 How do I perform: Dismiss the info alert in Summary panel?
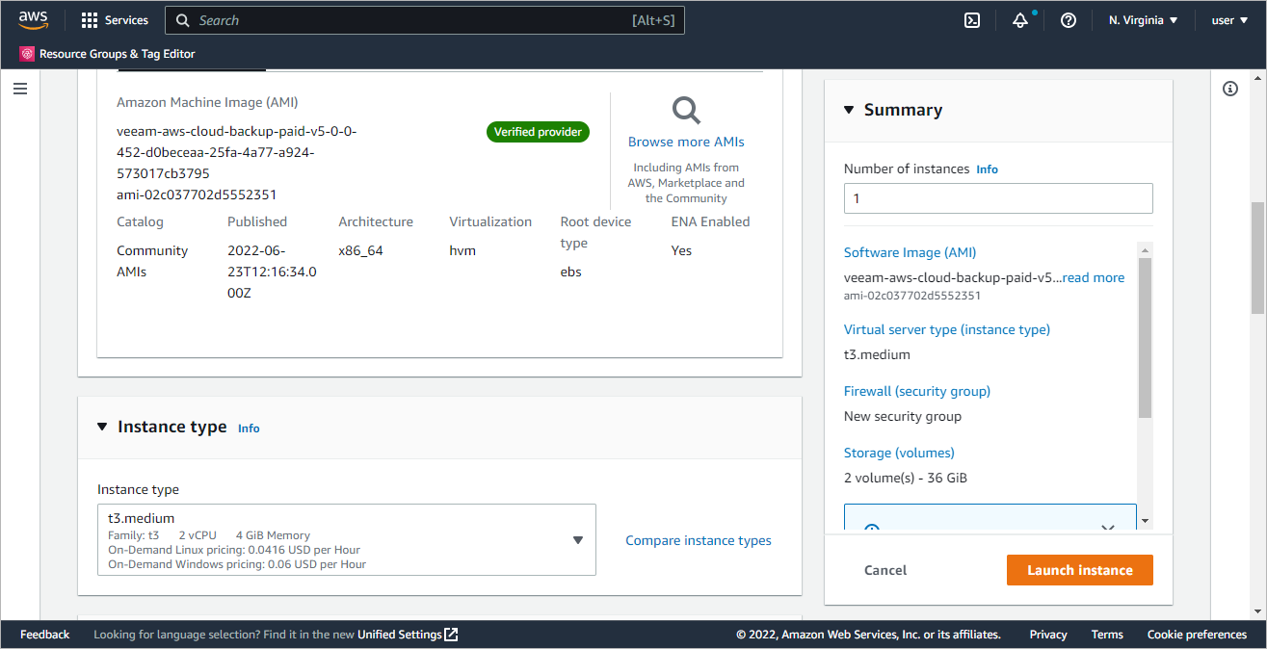1108,529
